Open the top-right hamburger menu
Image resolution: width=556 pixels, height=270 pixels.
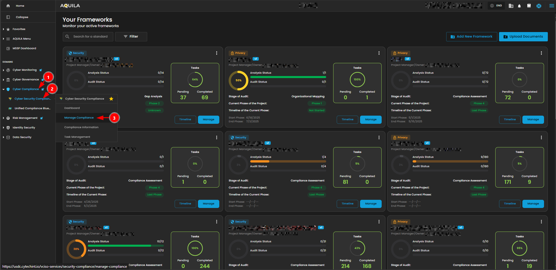[551, 6]
